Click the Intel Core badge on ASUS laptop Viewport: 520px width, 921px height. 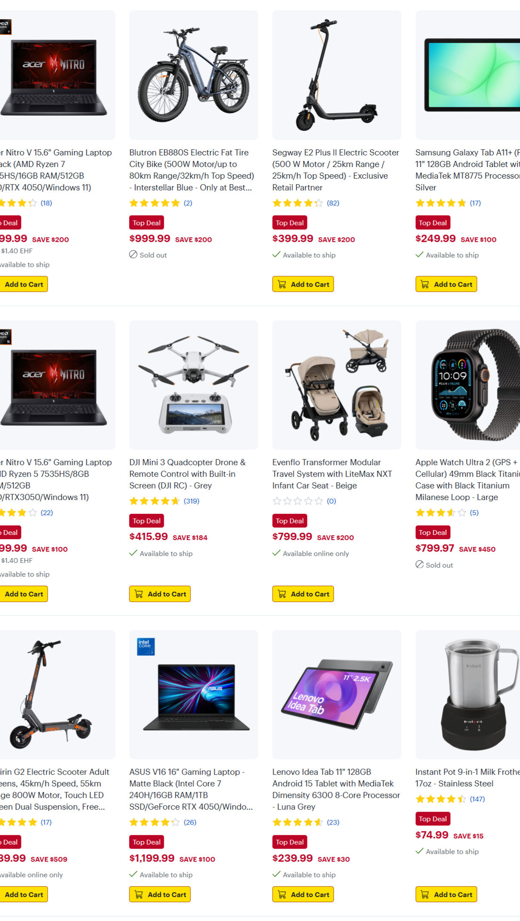(146, 646)
